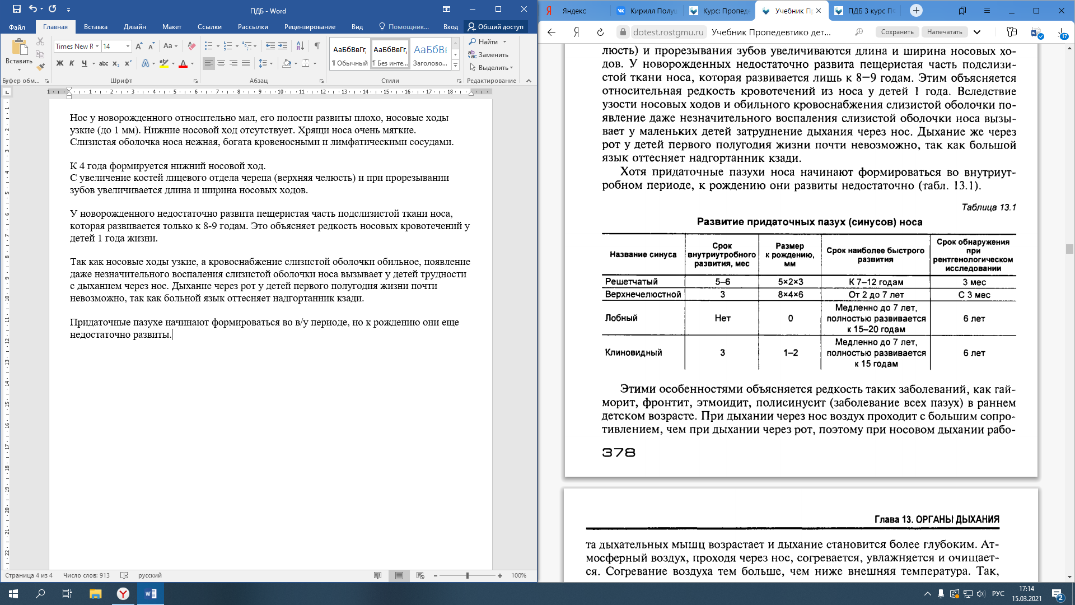The height and width of the screenshot is (605, 1075).
Task: Toggle Print Layout view in status bar
Action: pos(399,575)
